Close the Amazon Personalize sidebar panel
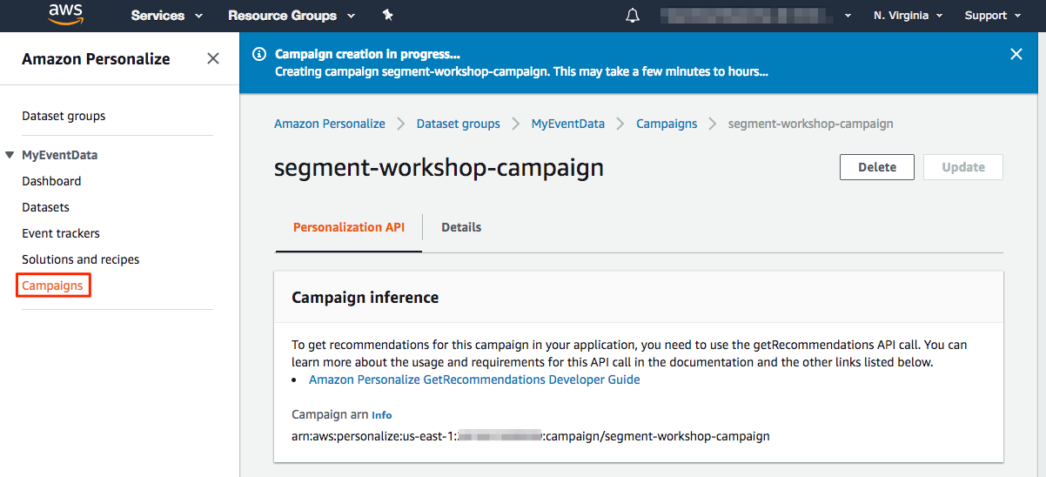Screen dimensions: 1046x477 [x=213, y=58]
